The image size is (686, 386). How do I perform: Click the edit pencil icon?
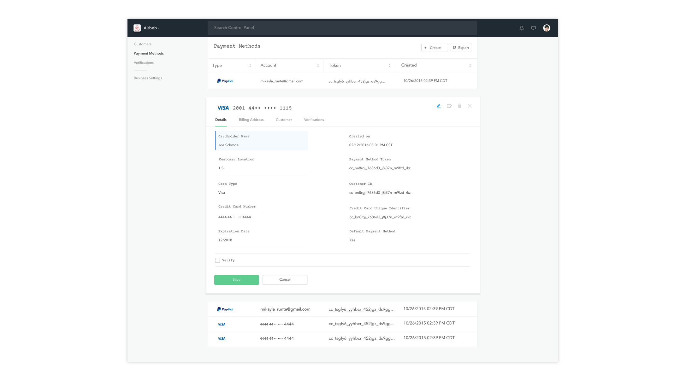pyautogui.click(x=439, y=106)
